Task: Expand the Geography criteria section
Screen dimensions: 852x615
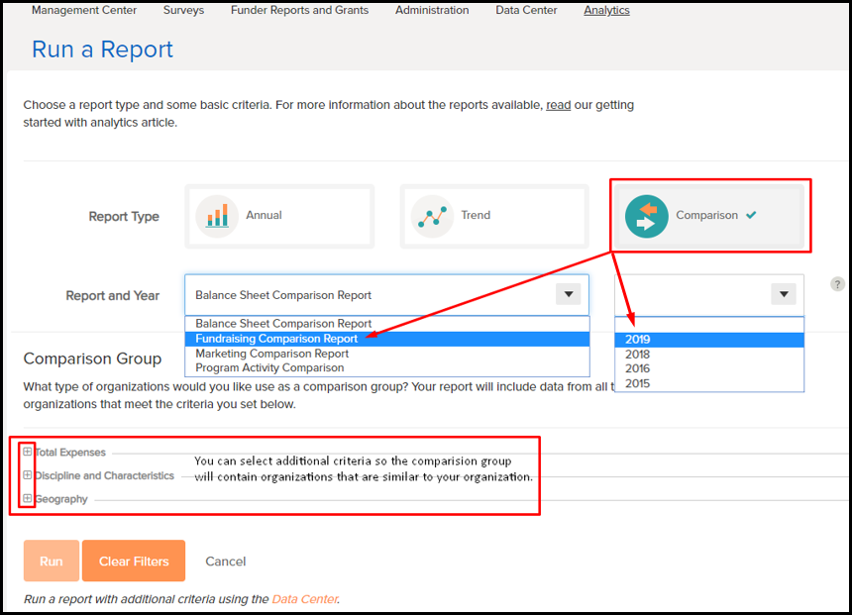Action: (x=27, y=499)
